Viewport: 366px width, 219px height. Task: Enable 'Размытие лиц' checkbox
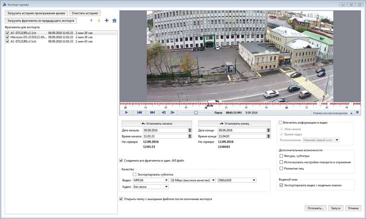tap(282, 169)
